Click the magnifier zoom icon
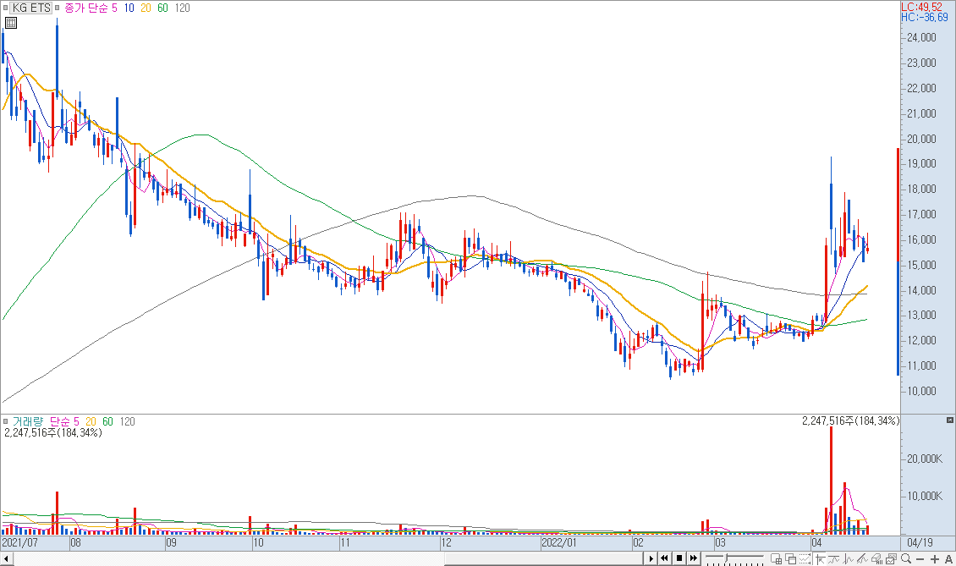Viewport: 956px width, 566px height. [x=906, y=558]
